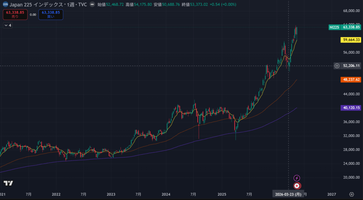Click the 2024 time axis label
Image resolution: width=363 pixels, height=200 pixels.
click(x=166, y=194)
